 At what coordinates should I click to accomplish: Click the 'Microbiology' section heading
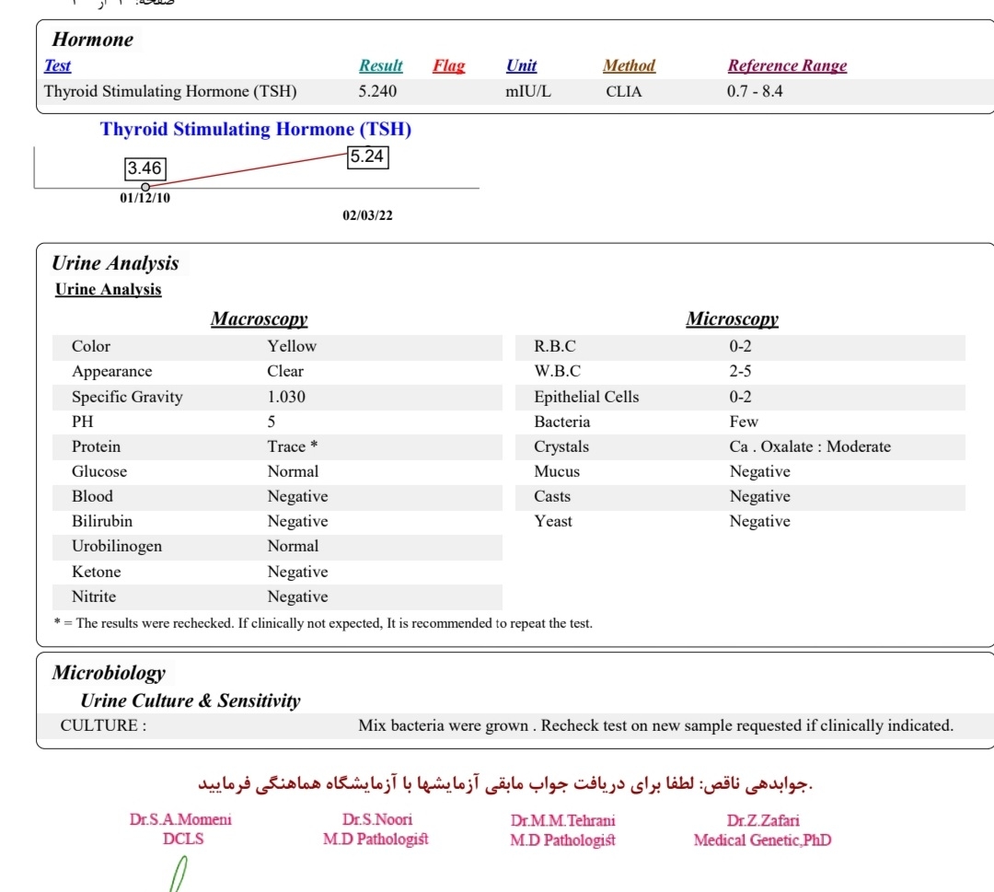pyautogui.click(x=109, y=673)
